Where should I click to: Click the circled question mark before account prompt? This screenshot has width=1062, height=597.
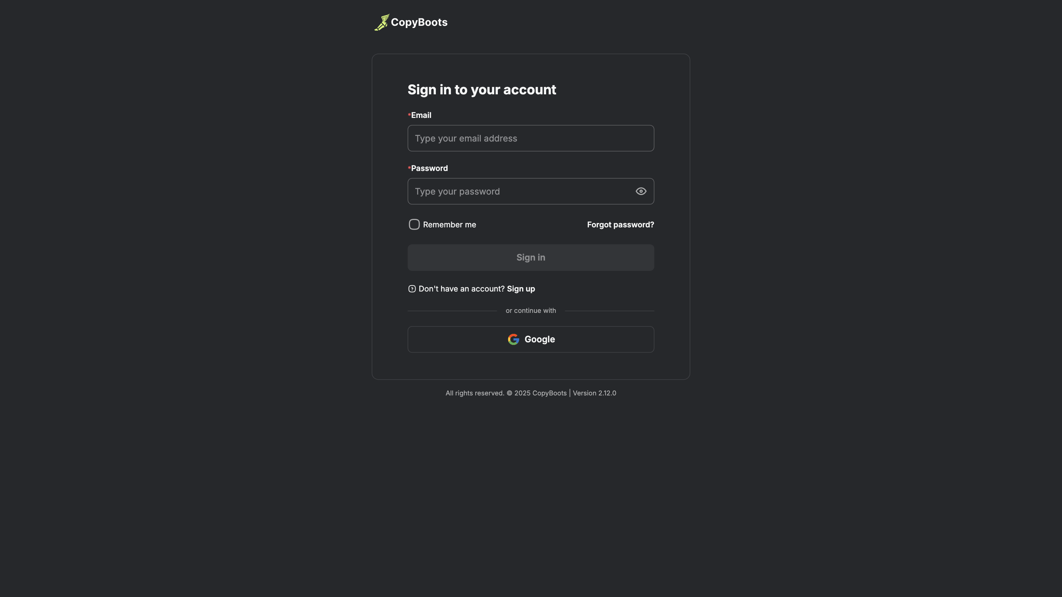[412, 289]
